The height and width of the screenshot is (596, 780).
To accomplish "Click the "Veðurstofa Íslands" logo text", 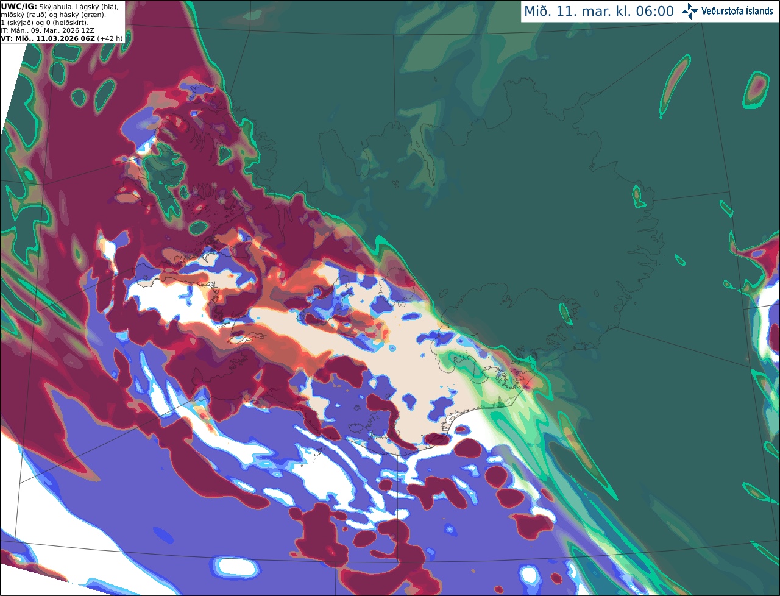I will coord(737,11).
